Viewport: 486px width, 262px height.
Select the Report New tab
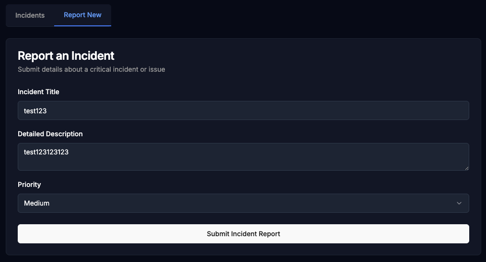point(82,15)
